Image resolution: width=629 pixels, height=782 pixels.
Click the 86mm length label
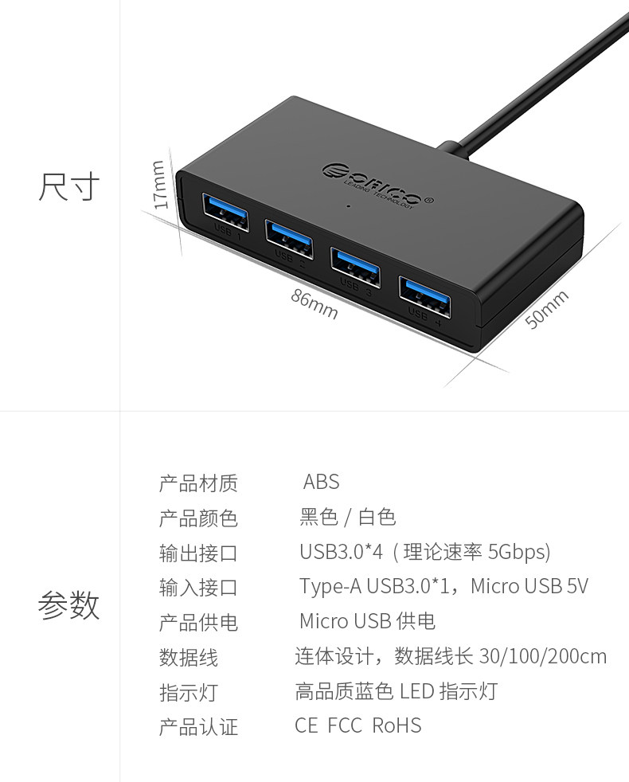pyautogui.click(x=314, y=304)
